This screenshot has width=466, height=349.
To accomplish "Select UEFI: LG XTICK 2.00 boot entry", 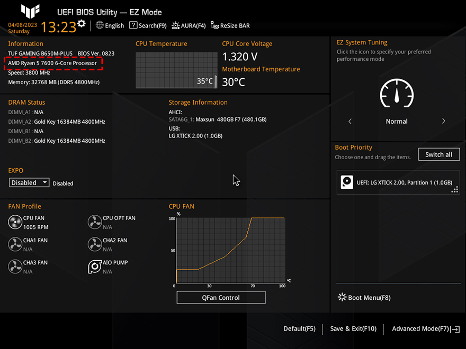I will pyautogui.click(x=398, y=182).
